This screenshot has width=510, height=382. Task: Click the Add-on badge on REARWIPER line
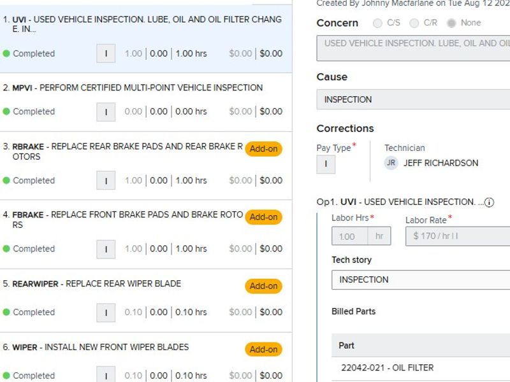pyautogui.click(x=263, y=286)
